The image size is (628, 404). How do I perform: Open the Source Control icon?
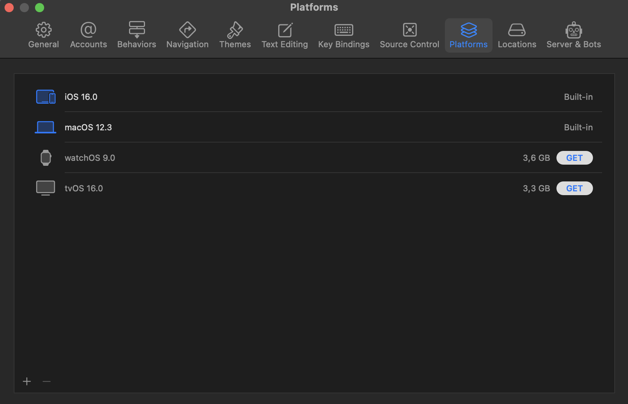click(410, 30)
